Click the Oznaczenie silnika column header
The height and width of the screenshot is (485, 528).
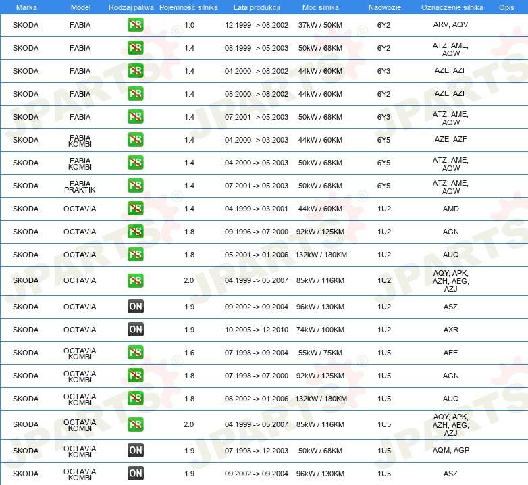point(452,7)
